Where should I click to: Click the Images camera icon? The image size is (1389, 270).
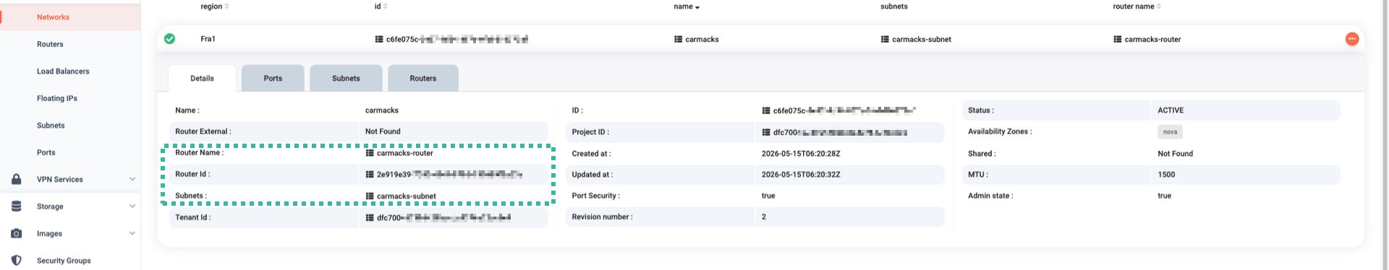point(16,233)
